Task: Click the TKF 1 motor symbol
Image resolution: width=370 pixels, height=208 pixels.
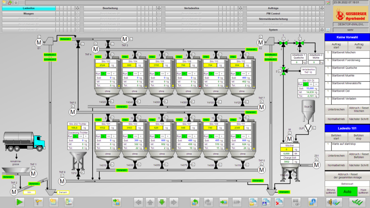Action: coord(33,174)
